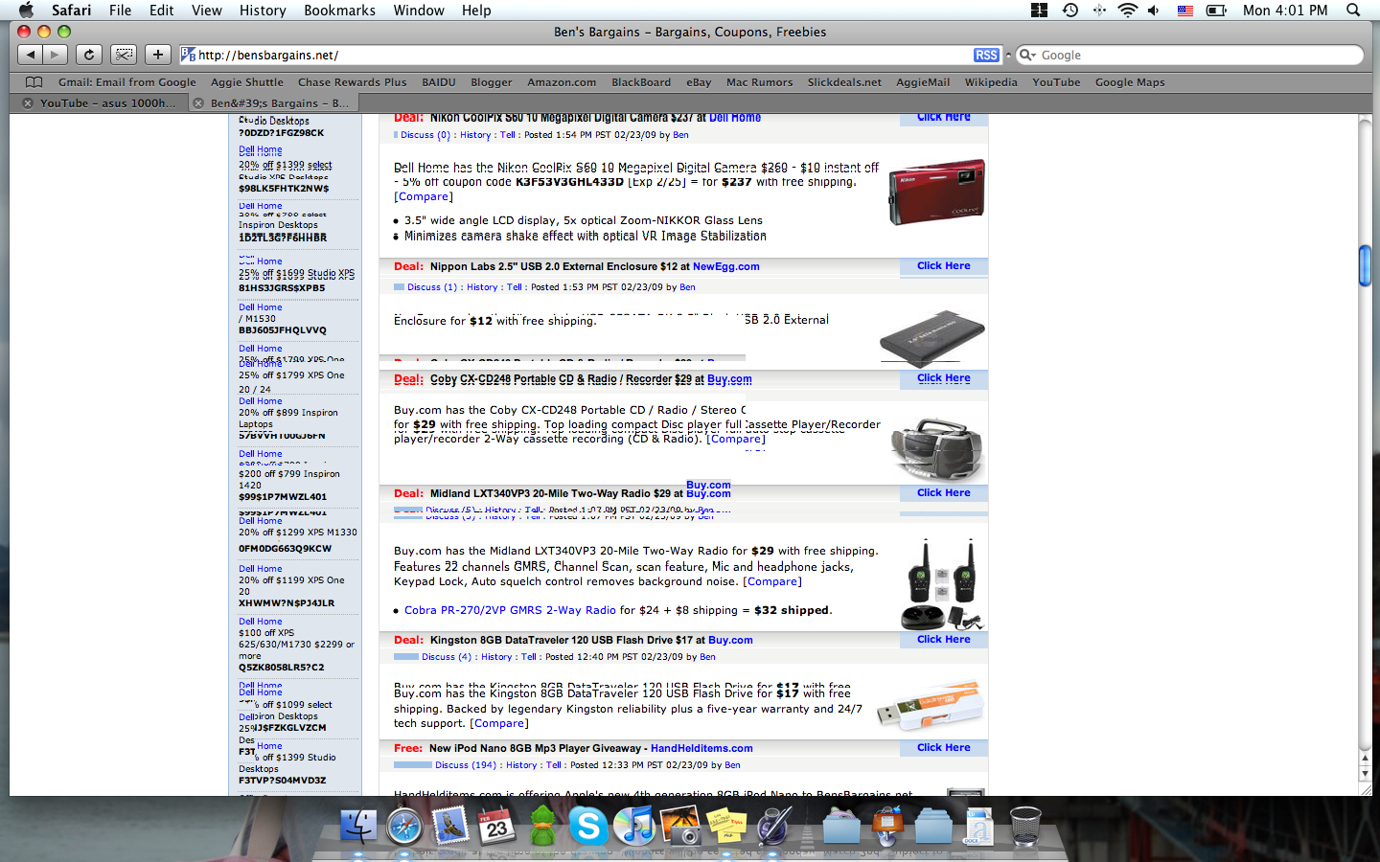Open the Window menu

(x=419, y=10)
